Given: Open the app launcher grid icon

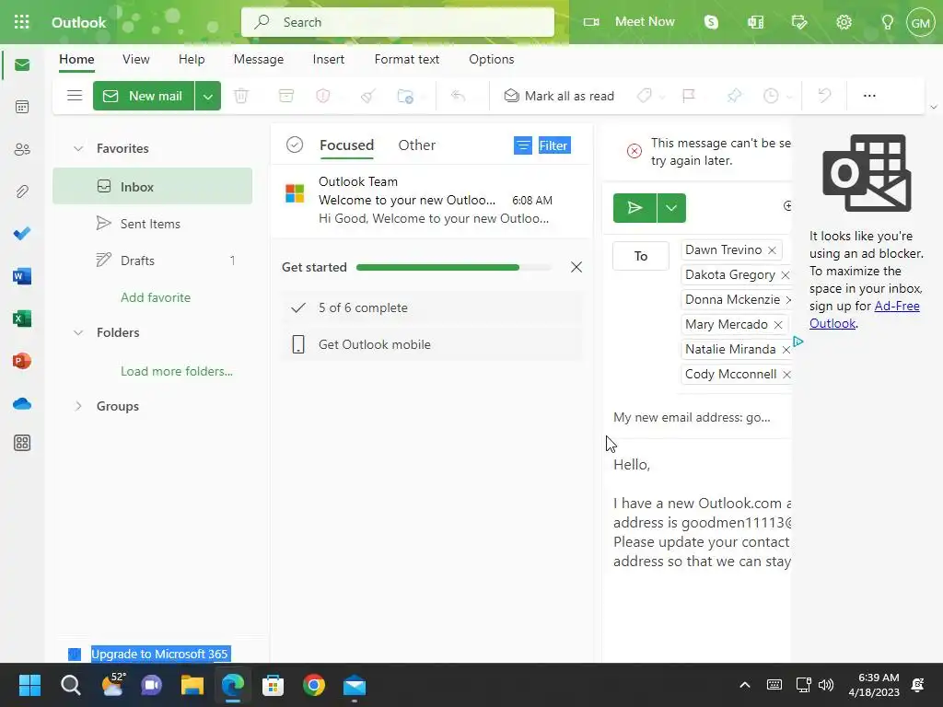Looking at the screenshot, I should (x=22, y=22).
